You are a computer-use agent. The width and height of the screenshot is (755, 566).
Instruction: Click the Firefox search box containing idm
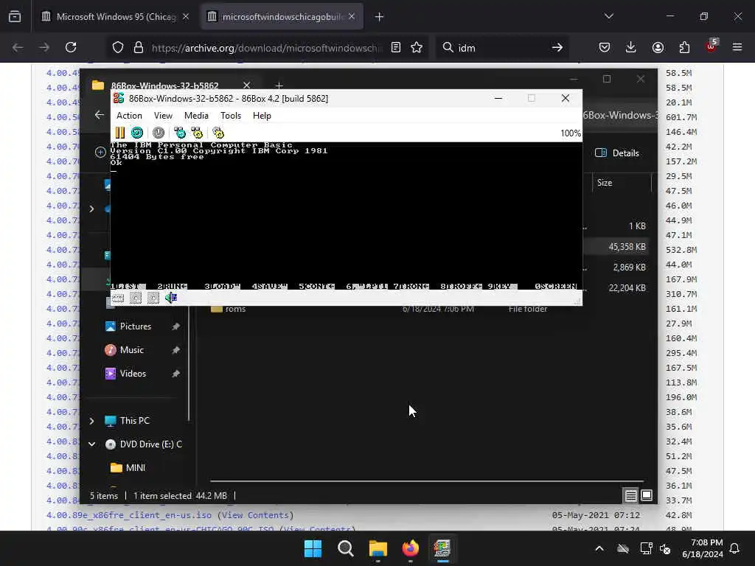tap(501, 48)
